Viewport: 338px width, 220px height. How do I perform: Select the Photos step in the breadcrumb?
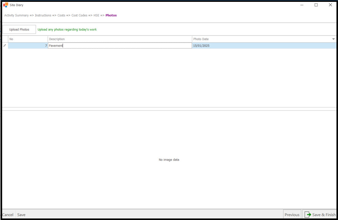click(x=111, y=15)
